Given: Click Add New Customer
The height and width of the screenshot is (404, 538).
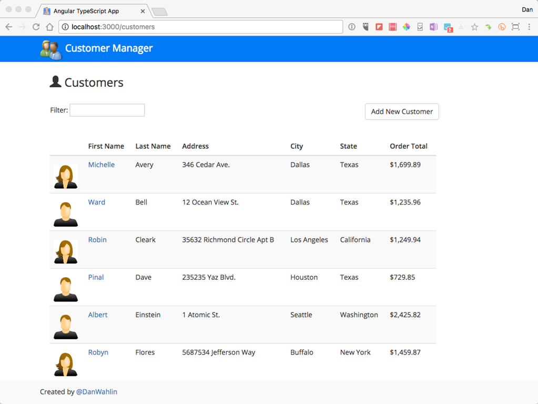Looking at the screenshot, I should (x=401, y=112).
